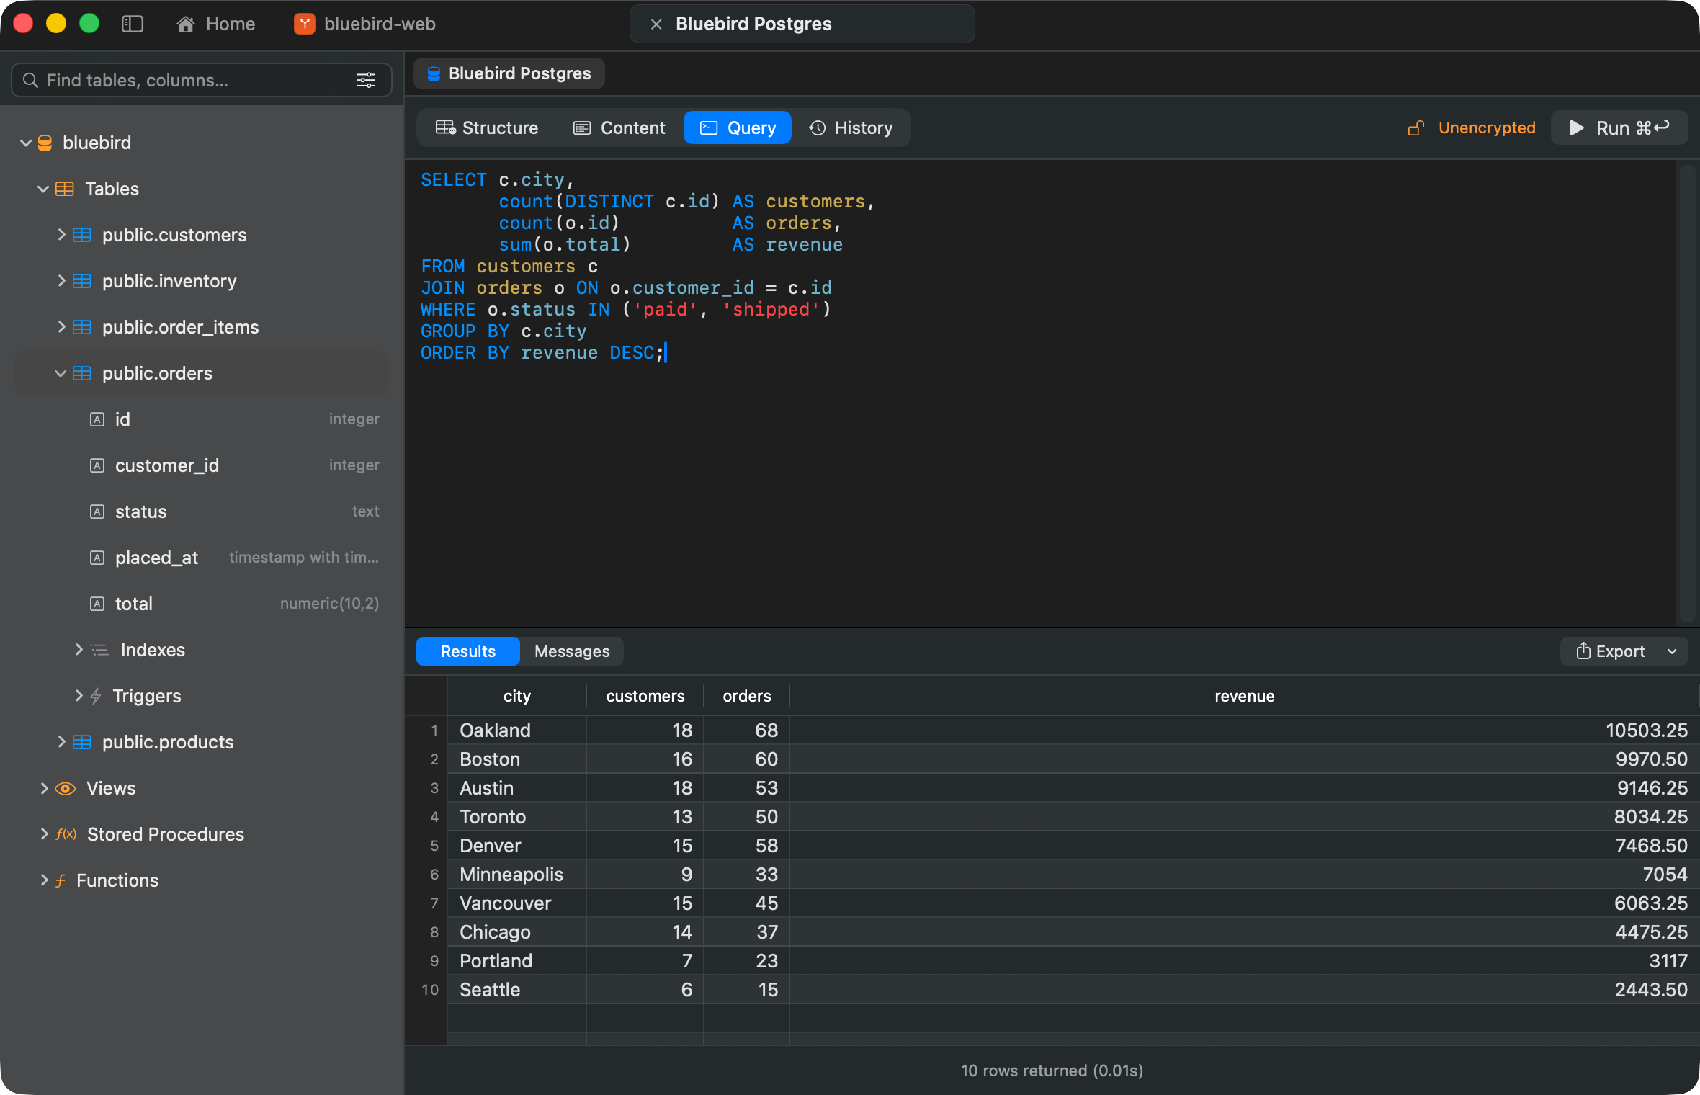
Task: Select the Results tab
Action: click(468, 651)
